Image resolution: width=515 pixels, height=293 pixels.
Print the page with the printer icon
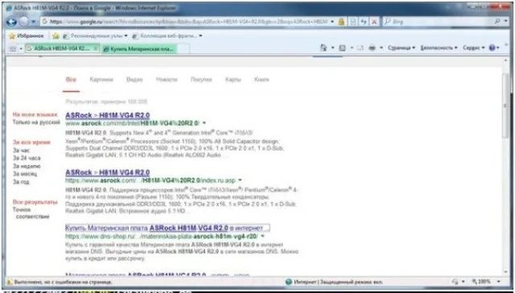372,48
